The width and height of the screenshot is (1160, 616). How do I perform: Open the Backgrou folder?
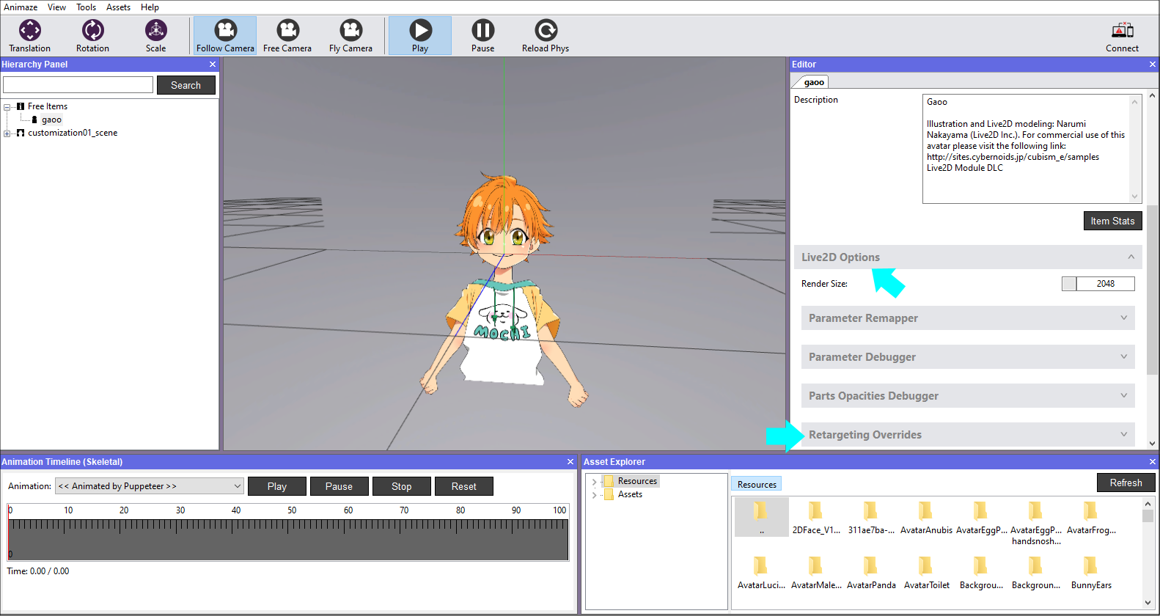pos(981,573)
